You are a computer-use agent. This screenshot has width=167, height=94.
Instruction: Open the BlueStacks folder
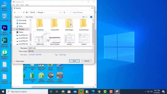(x=40, y=25)
